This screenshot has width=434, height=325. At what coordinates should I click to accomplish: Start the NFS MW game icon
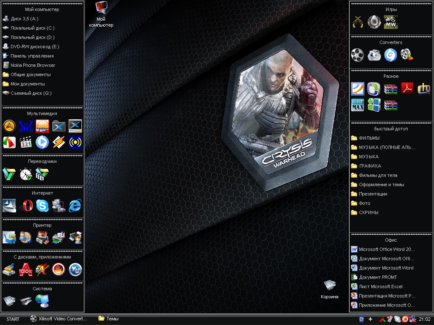tap(390, 22)
